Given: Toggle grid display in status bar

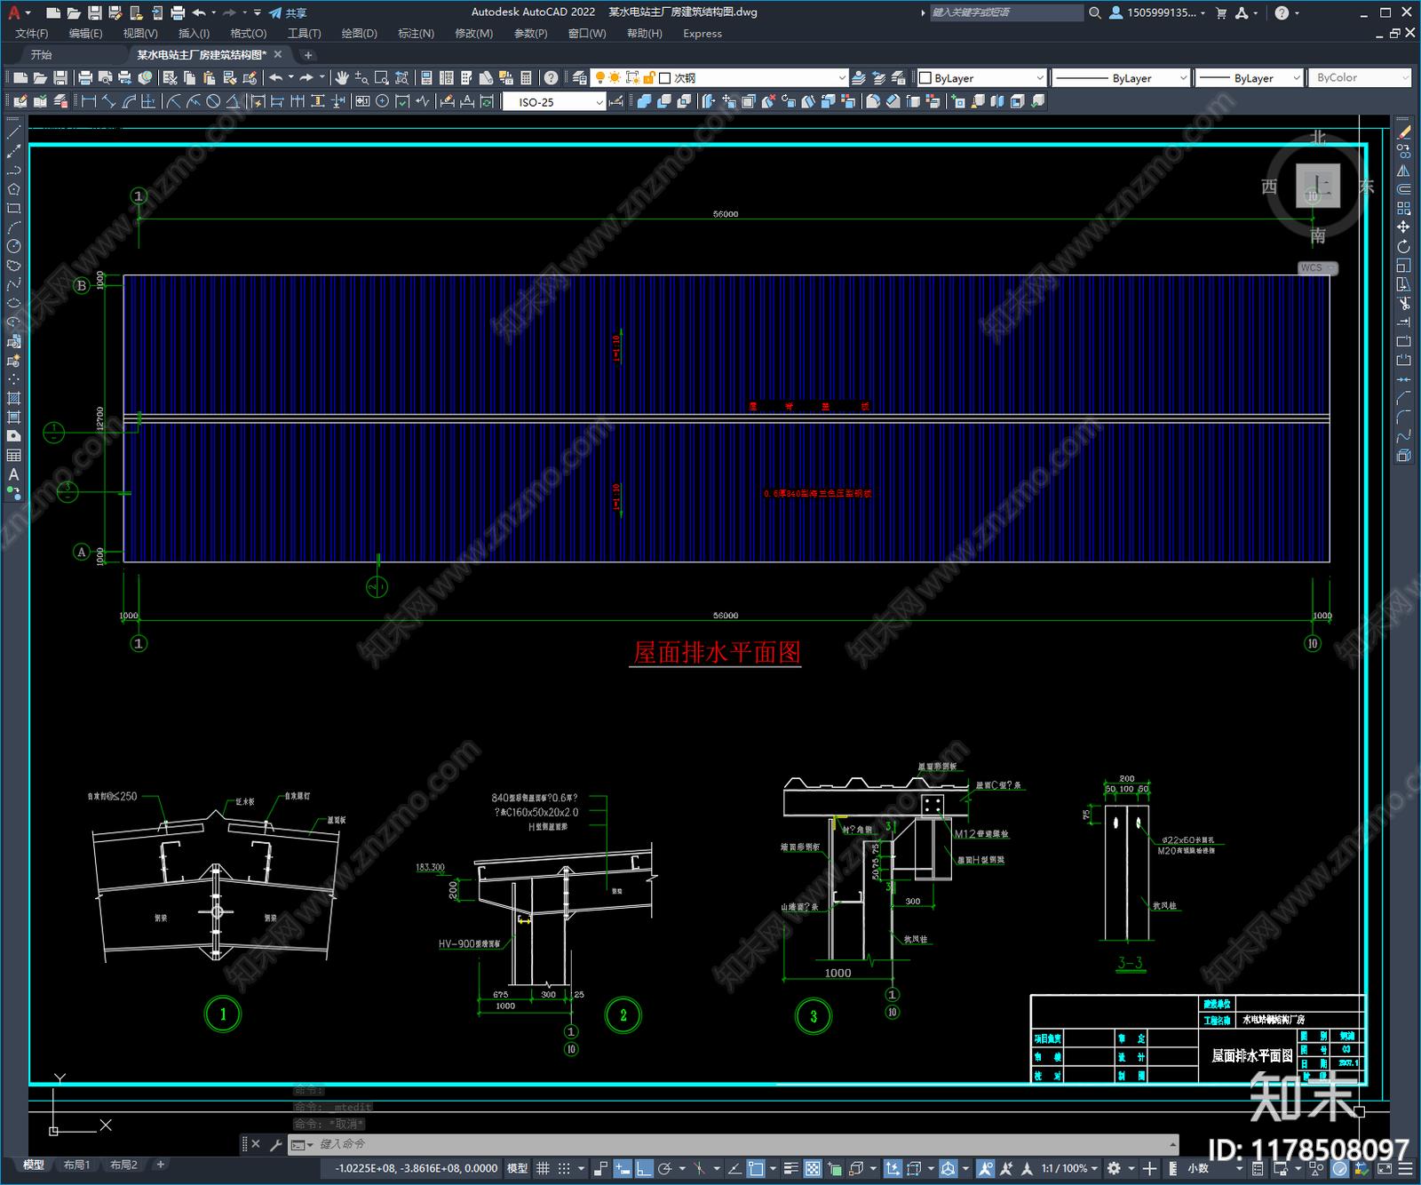Looking at the screenshot, I should tap(543, 1169).
